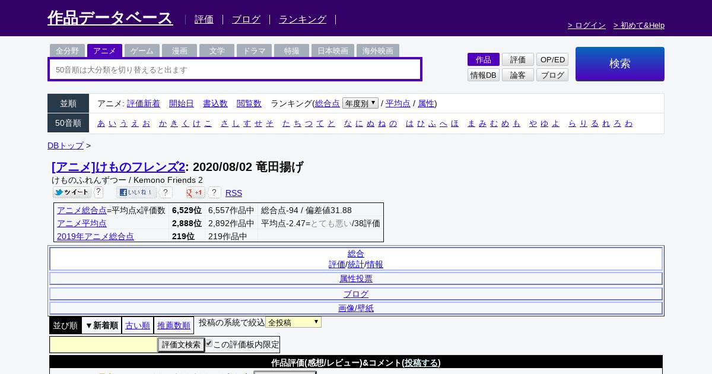Click the 投稿する link in the review header
The width and height of the screenshot is (712, 374).
point(421,363)
